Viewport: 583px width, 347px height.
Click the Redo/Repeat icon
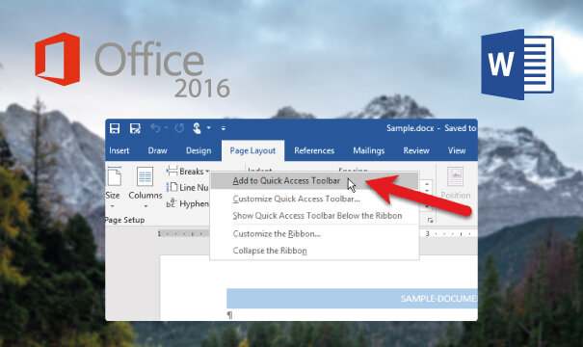coord(179,128)
